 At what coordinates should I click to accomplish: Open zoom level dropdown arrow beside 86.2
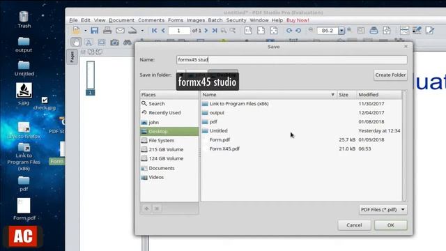tap(341, 31)
